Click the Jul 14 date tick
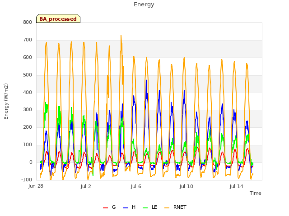Screen dimensions: 289x216 tap(237, 187)
